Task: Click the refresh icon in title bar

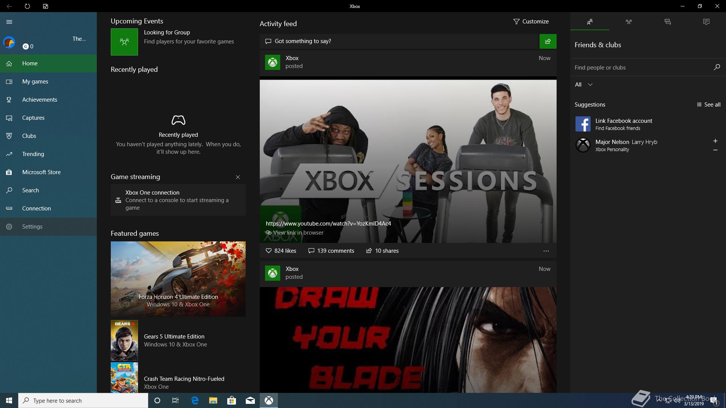Action: (x=27, y=6)
